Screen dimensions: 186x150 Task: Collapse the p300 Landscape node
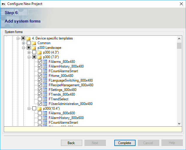[24, 48]
